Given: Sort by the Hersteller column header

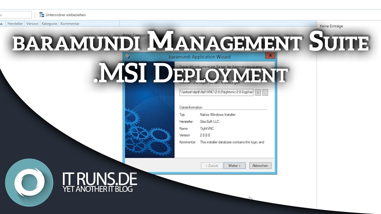Looking at the screenshot, I should pos(15,24).
